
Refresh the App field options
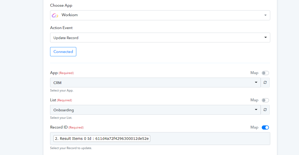point(265,83)
